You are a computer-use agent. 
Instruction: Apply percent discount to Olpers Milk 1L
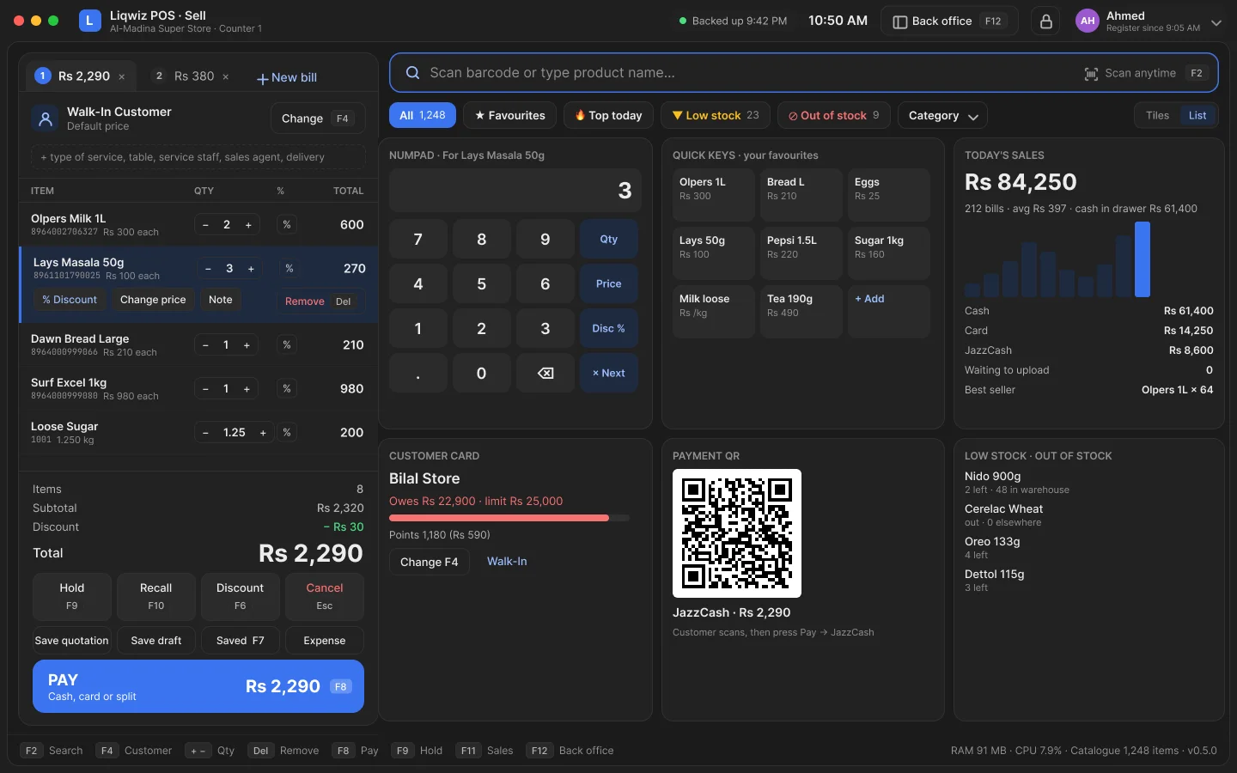tap(287, 225)
